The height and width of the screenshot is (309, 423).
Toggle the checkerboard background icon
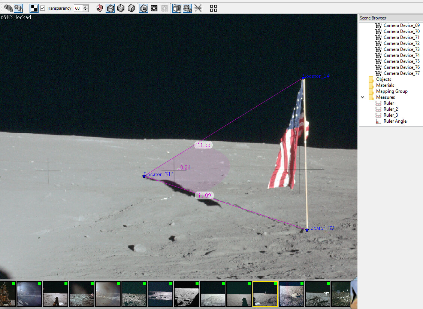tap(34, 8)
